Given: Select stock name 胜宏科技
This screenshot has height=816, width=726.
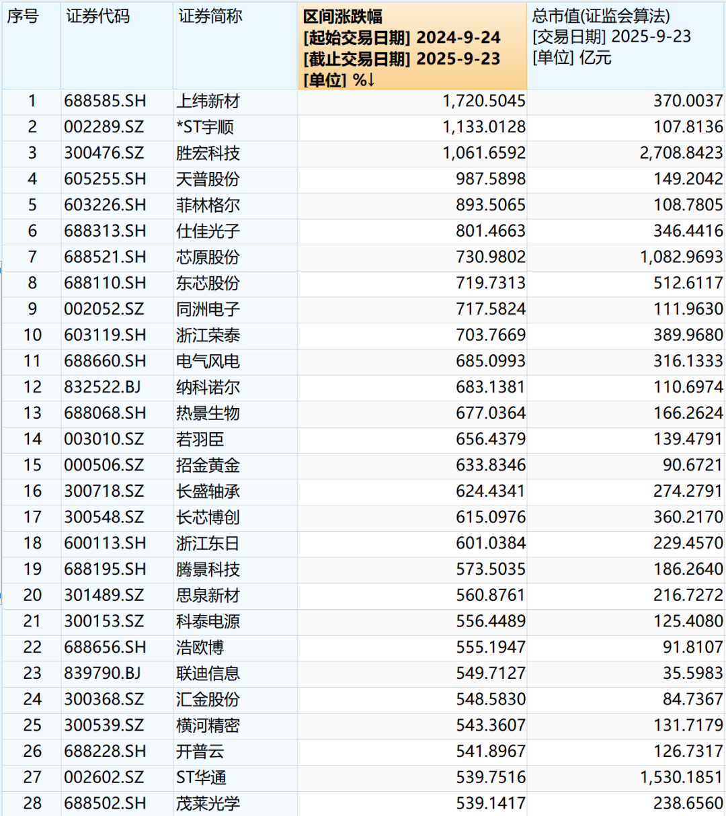Looking at the screenshot, I should [x=208, y=153].
